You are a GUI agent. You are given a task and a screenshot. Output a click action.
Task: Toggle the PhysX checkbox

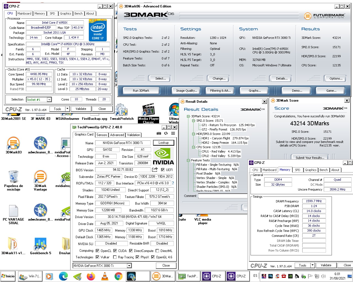click(x=137, y=257)
